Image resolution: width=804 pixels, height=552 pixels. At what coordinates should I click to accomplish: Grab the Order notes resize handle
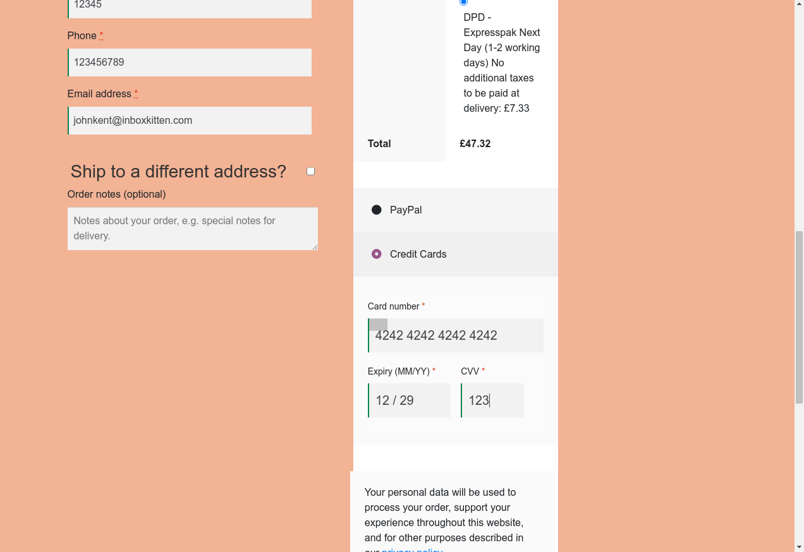point(314,246)
